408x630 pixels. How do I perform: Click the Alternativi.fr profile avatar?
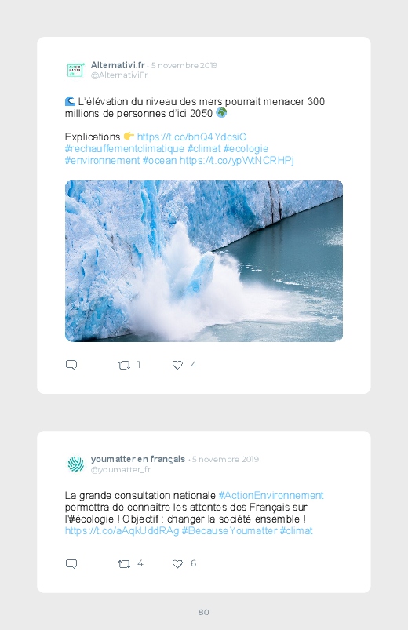tap(75, 70)
